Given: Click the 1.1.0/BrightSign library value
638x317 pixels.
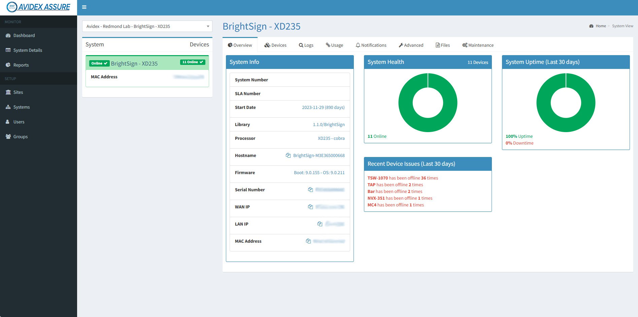Looking at the screenshot, I should (329, 124).
